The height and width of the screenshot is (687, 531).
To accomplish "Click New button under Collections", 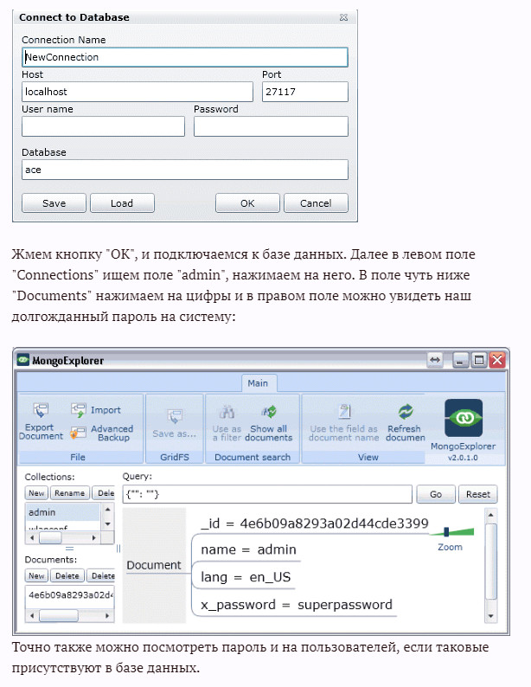I will coord(36,493).
